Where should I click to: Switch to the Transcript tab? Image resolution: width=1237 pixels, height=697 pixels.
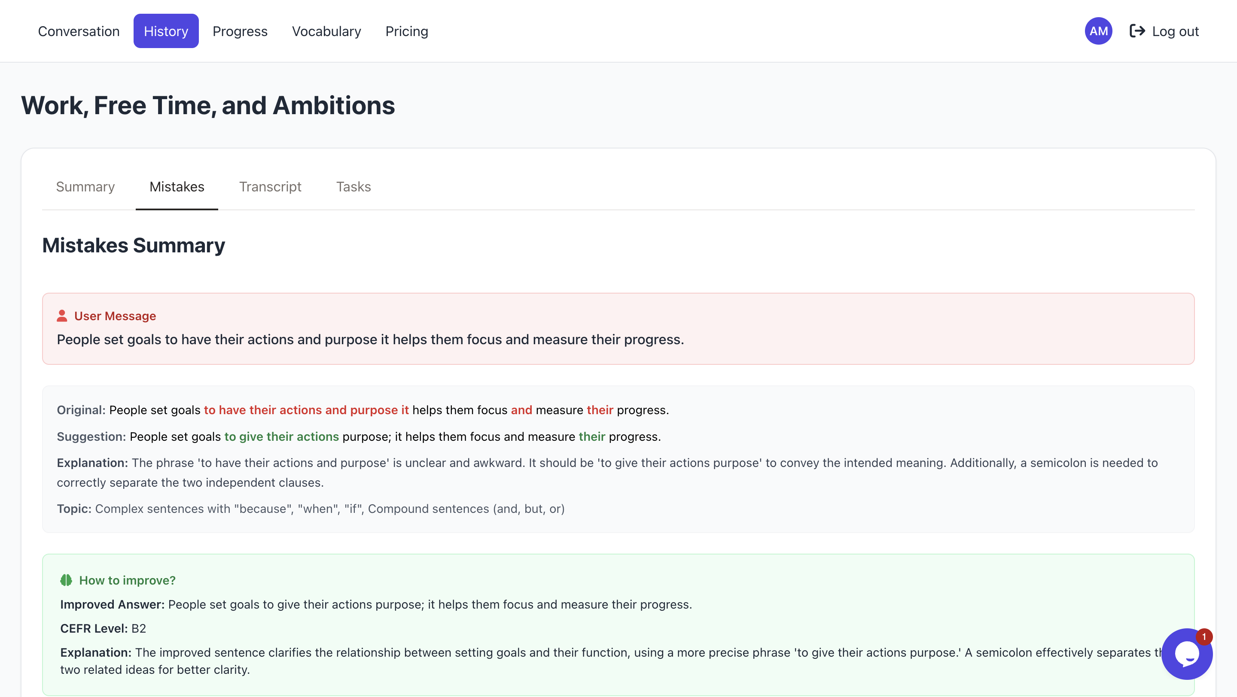click(270, 187)
